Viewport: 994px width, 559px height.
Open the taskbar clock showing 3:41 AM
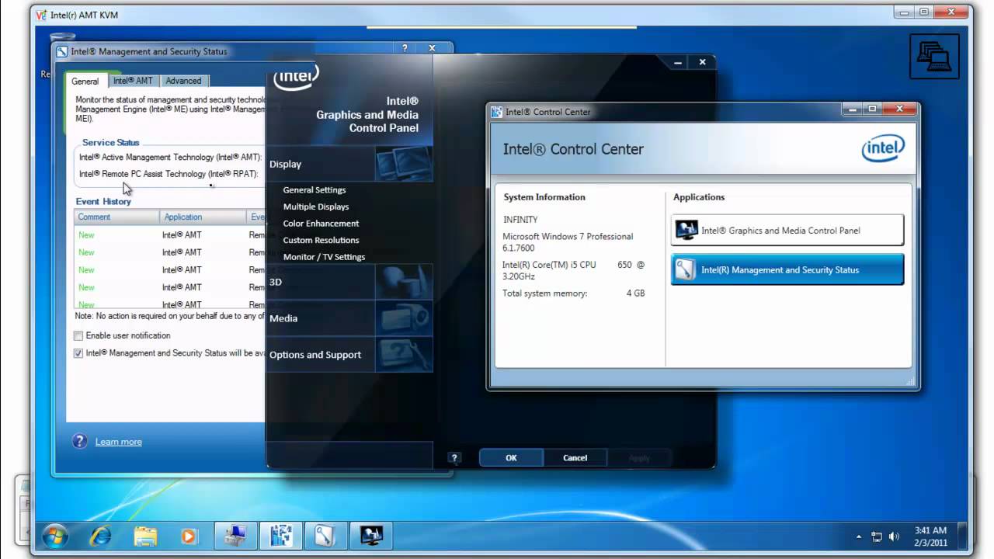pos(930,536)
